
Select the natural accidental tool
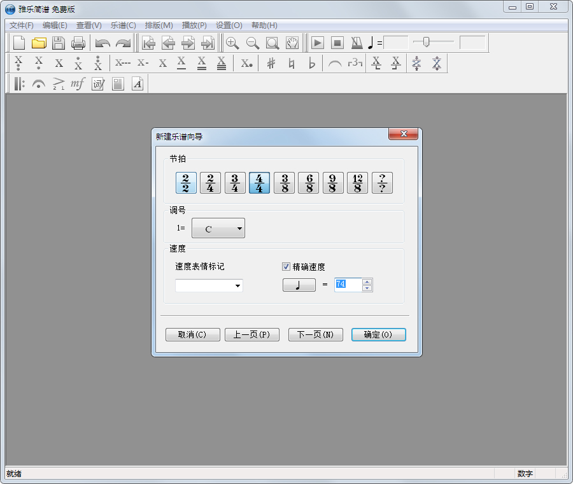coord(292,63)
